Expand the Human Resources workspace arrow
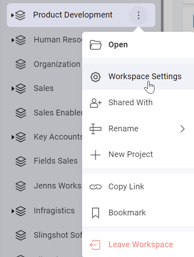 13,40
